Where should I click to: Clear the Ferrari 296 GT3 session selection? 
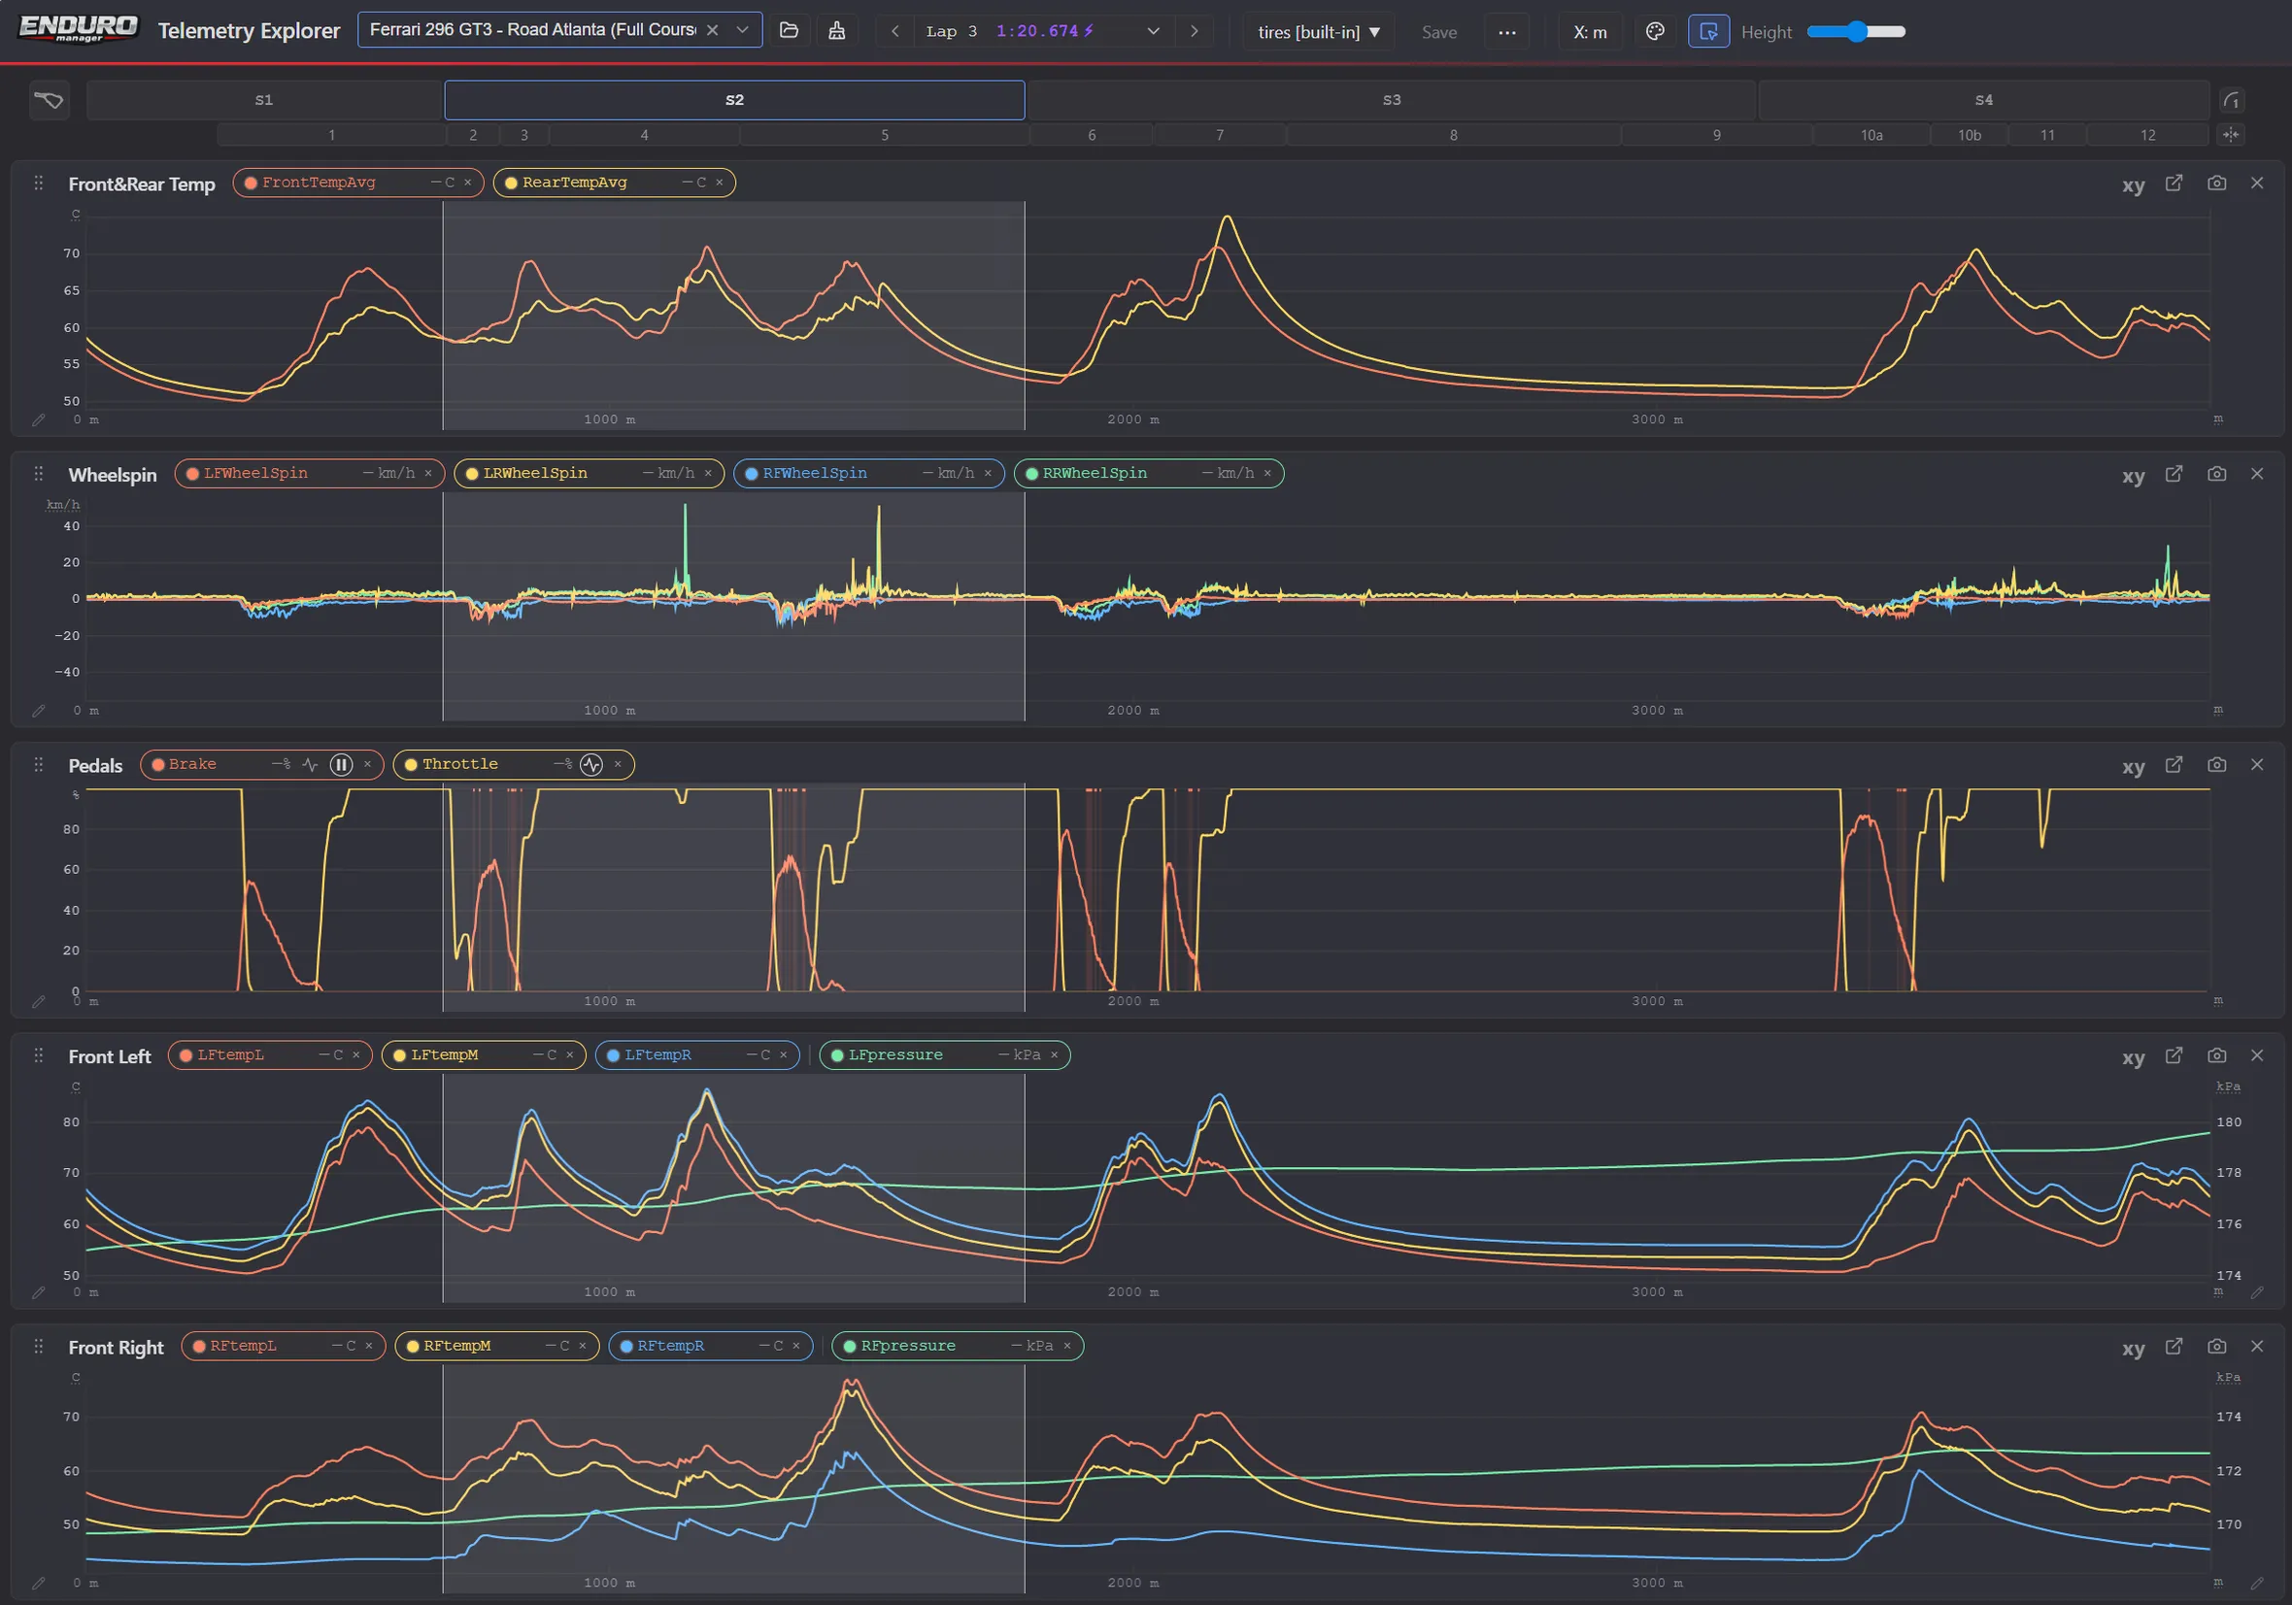[x=713, y=30]
